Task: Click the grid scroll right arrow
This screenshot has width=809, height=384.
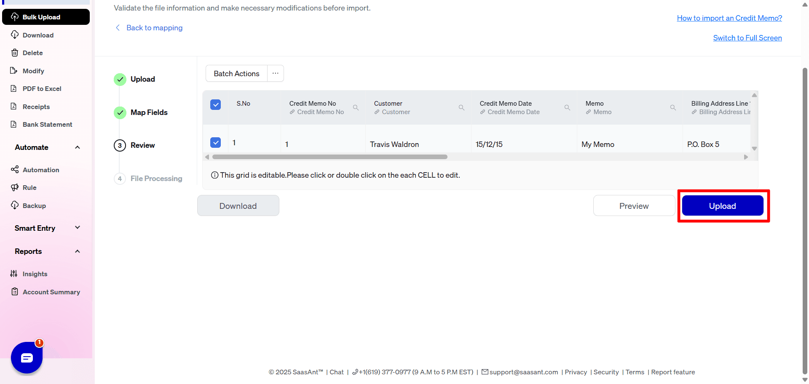Action: [x=746, y=157]
